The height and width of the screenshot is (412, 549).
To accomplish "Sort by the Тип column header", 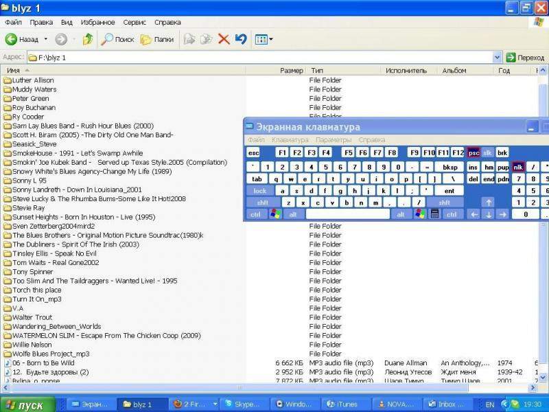I will (343, 71).
